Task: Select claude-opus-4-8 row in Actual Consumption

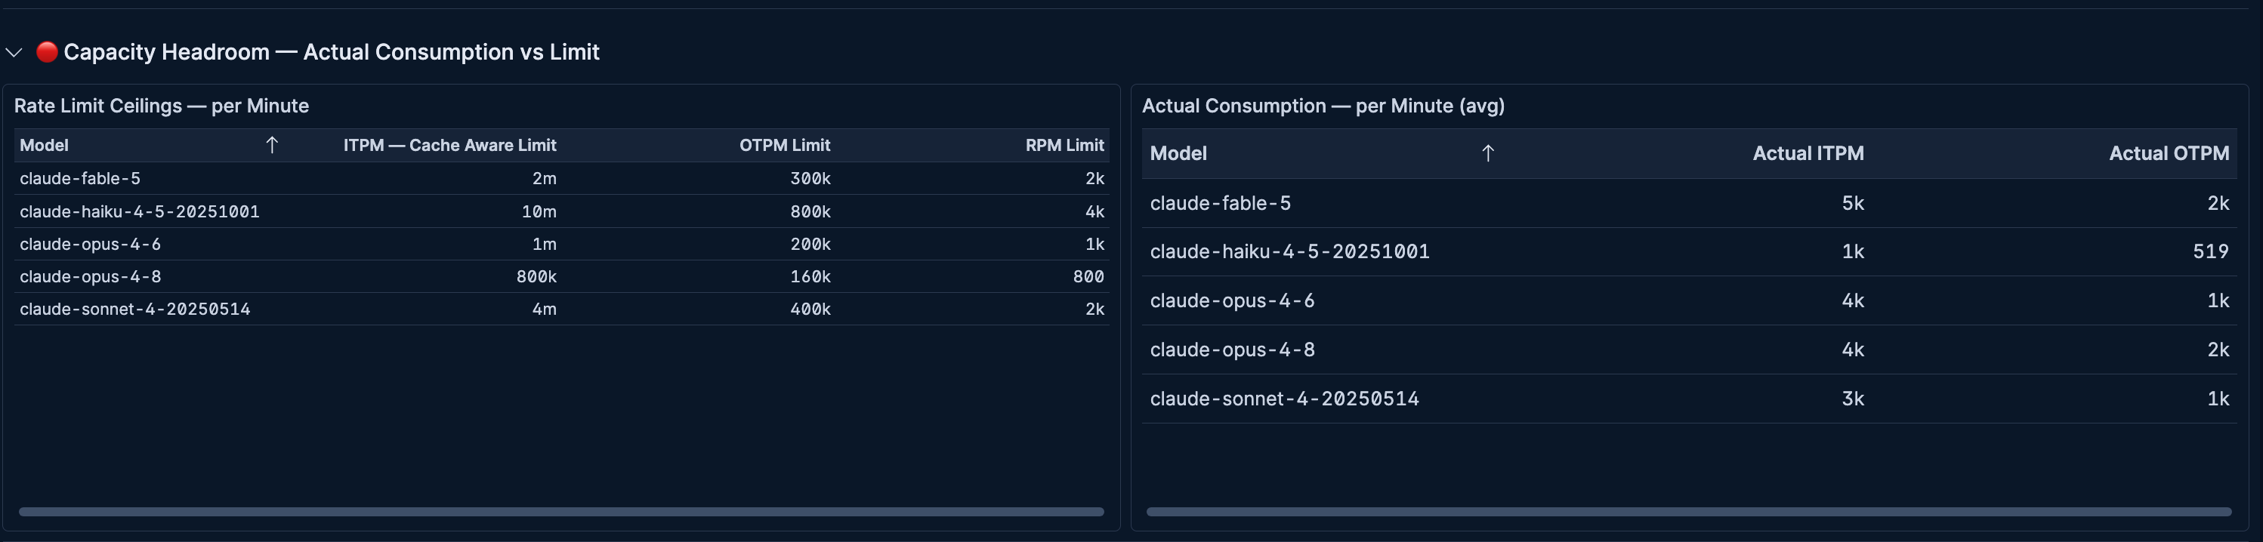Action: click(1690, 350)
